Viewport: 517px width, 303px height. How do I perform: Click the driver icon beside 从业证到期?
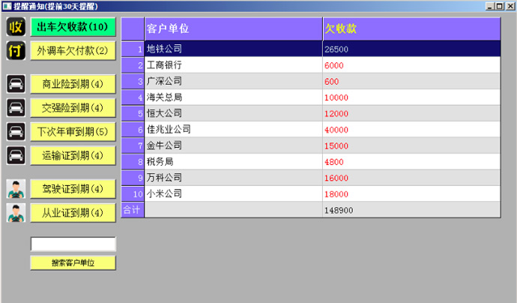[16, 213]
